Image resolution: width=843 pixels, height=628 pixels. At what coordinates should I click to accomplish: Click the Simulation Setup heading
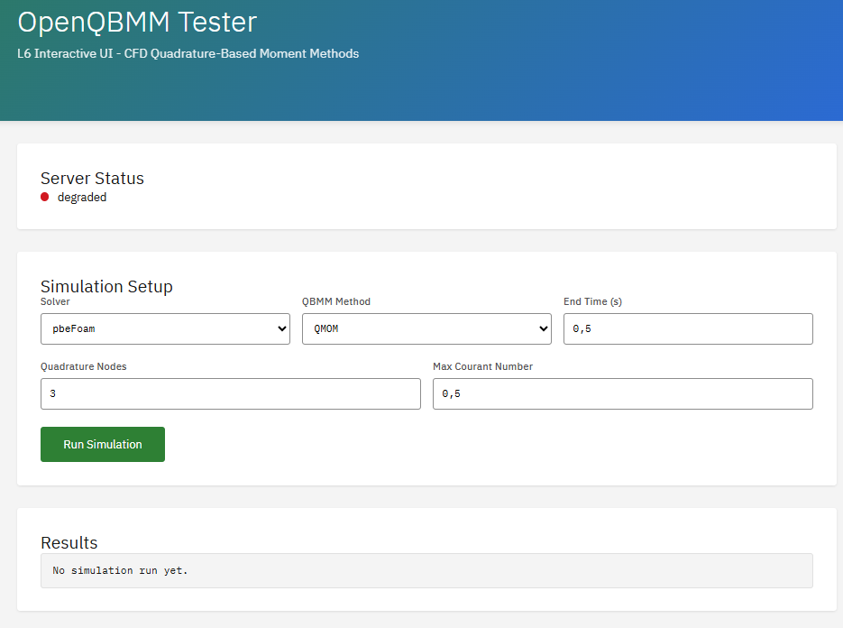(106, 286)
